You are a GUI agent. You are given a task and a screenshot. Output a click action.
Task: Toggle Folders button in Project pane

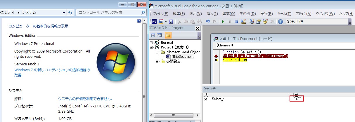168,35
